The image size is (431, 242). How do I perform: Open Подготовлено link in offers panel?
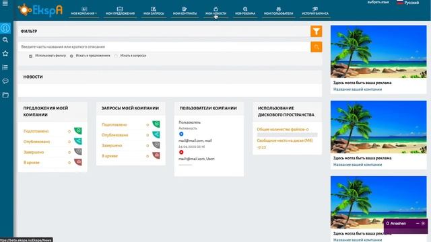(36, 131)
